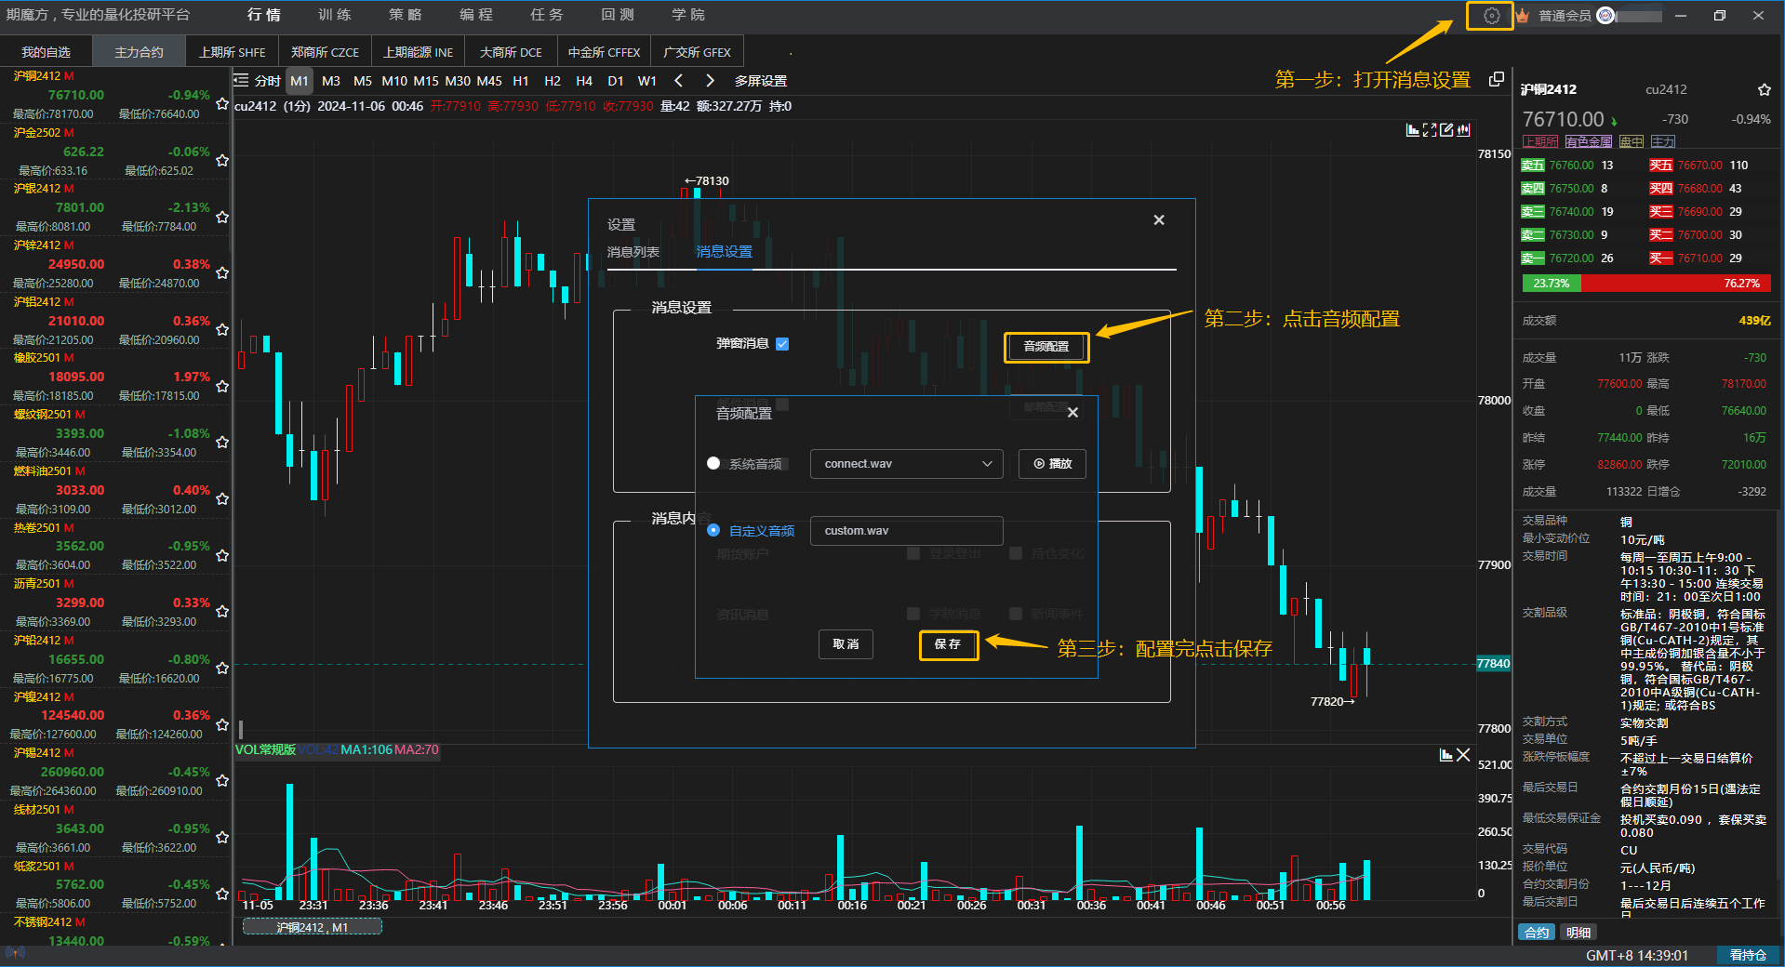Click the 分时 chart mode button
Image resolution: width=1785 pixels, height=967 pixels.
pos(268,81)
